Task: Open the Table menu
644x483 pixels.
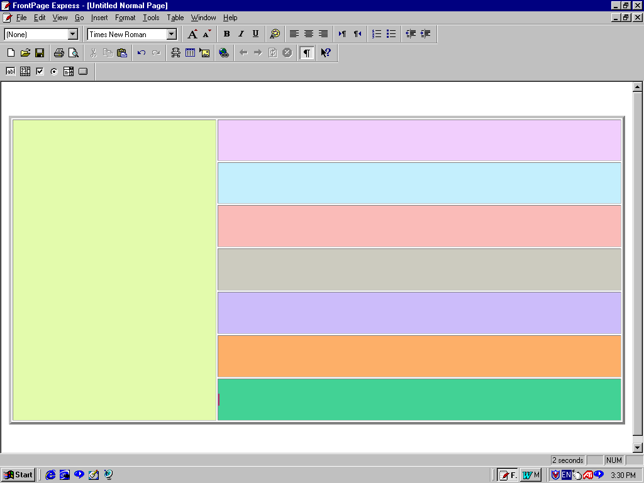Action: click(x=175, y=18)
